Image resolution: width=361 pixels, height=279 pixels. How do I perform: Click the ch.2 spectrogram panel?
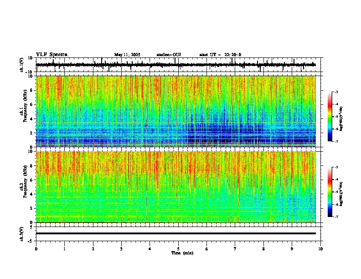coord(176,187)
